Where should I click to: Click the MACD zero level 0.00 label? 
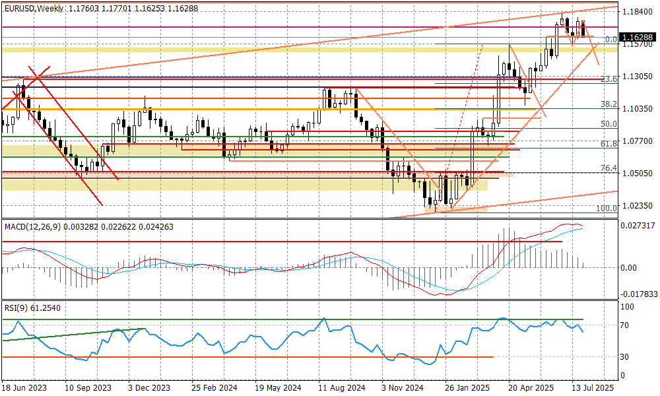[629, 268]
